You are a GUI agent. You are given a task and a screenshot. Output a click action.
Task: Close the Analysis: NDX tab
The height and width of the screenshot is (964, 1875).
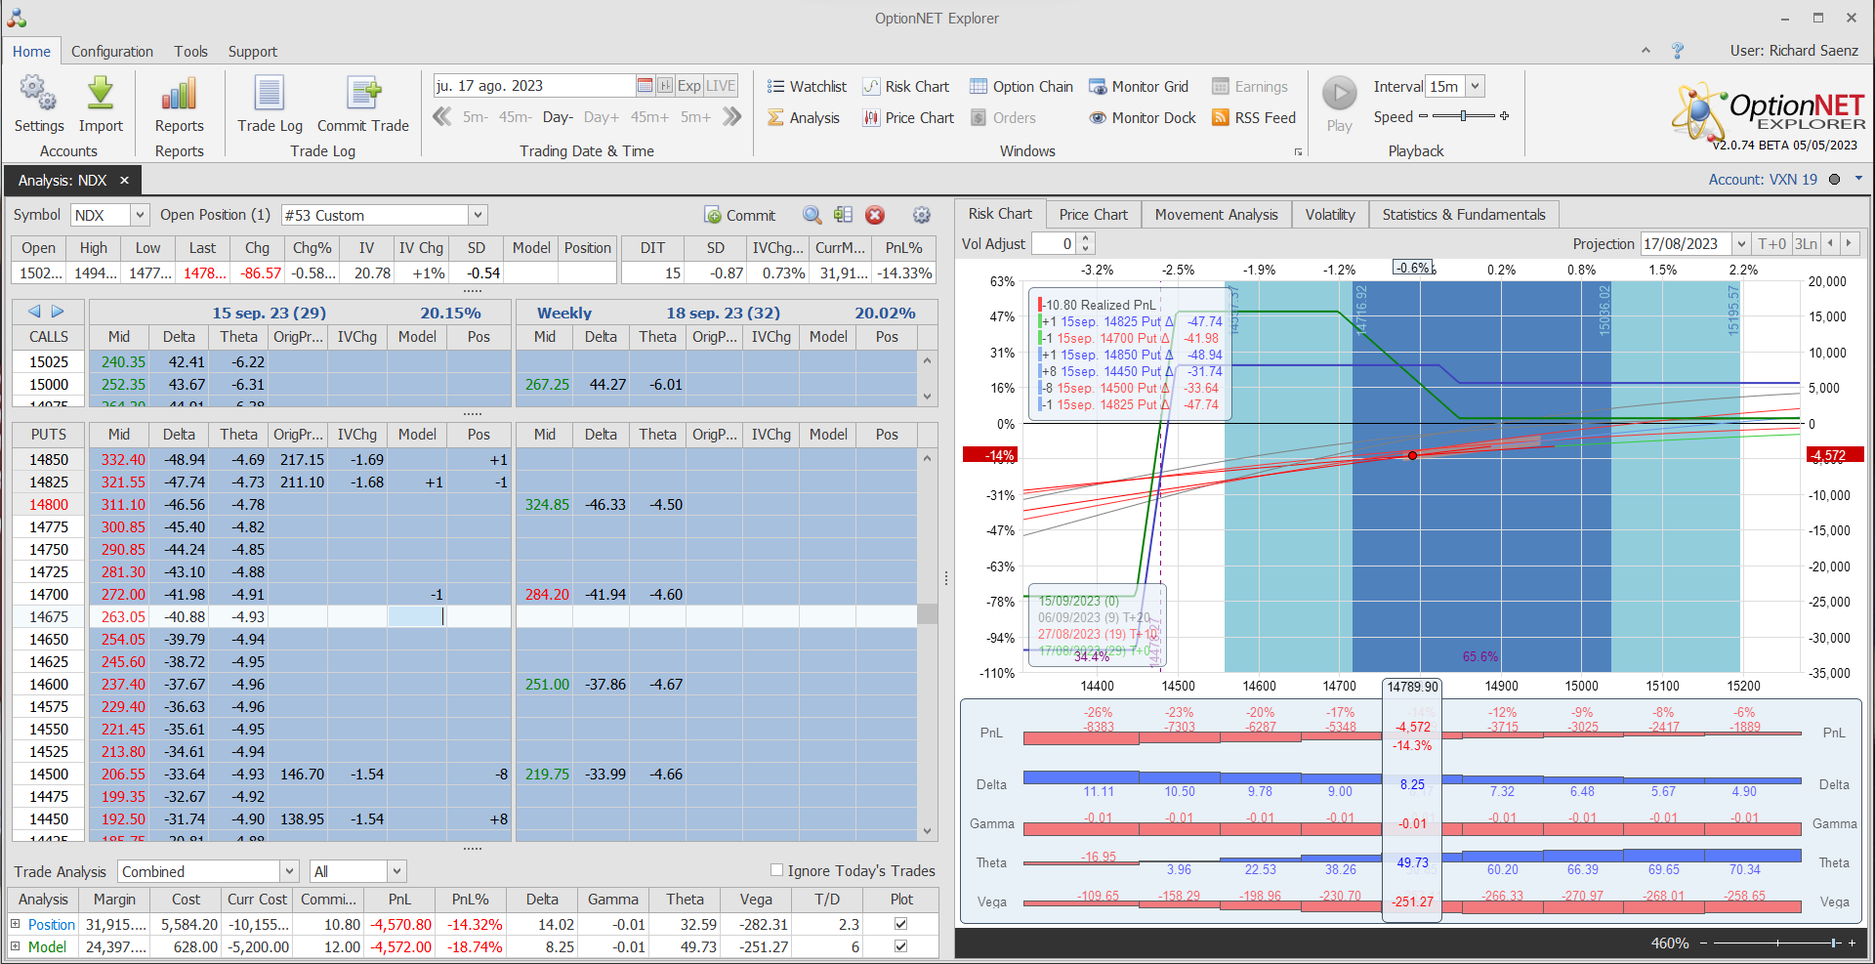(x=124, y=180)
